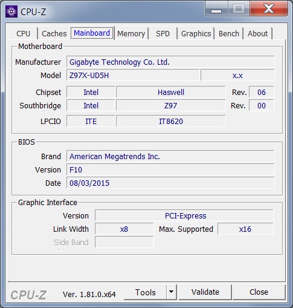Select the BIOS version F10

pos(170,169)
